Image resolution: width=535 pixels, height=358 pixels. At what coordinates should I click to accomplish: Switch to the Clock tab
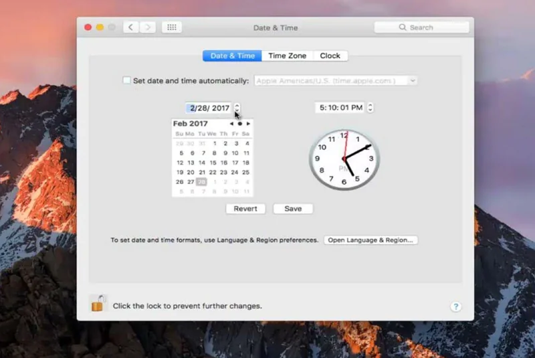point(330,56)
